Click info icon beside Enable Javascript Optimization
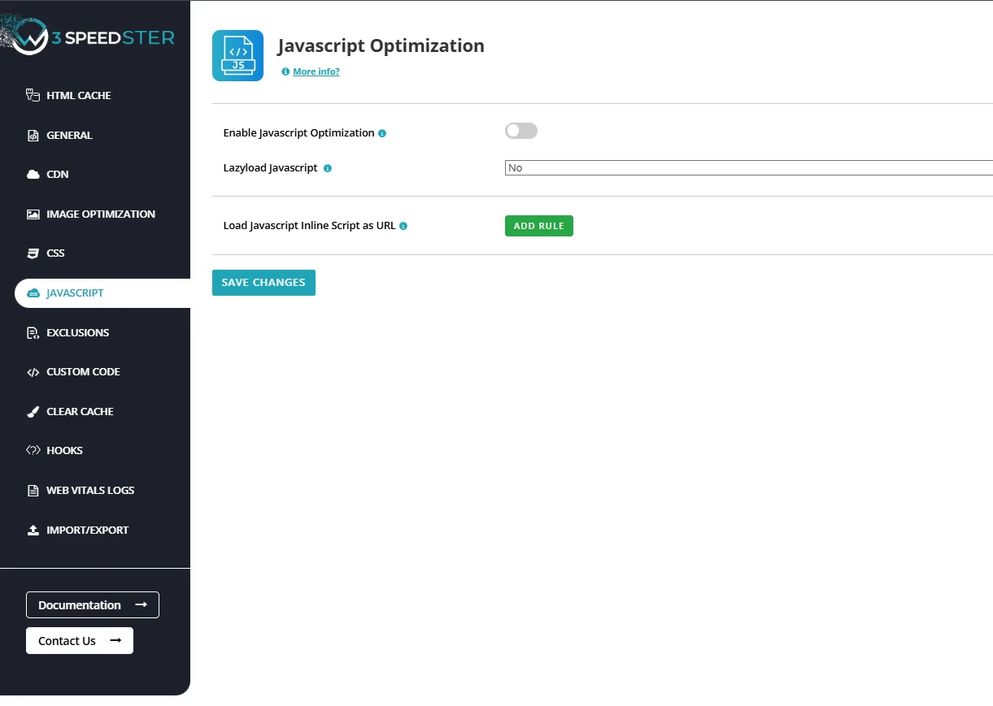 (382, 133)
